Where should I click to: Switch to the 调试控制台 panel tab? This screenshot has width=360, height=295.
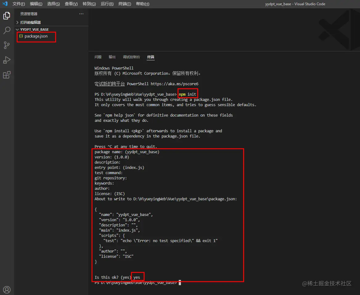point(131,57)
